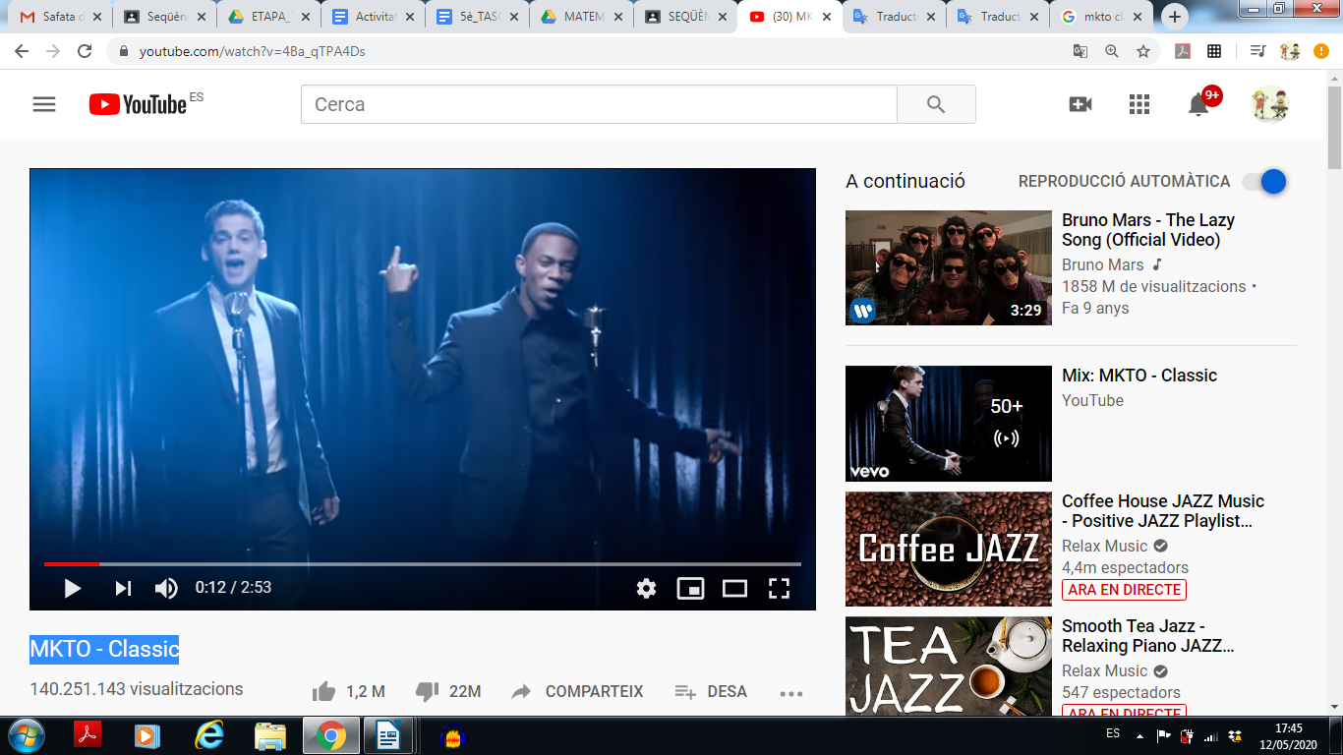Screen dimensions: 1343x755
Task: Switch to the MATEM Drive tab
Action: click(580, 17)
